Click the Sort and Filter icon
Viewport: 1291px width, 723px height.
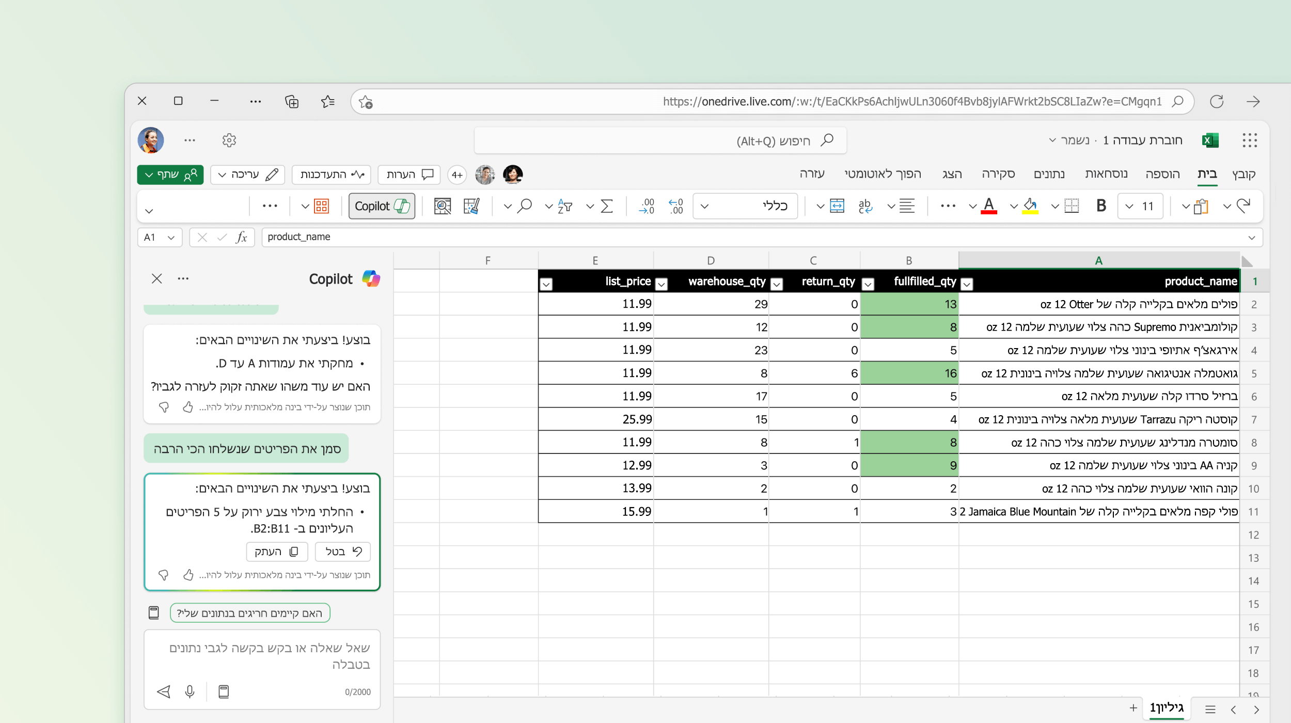pyautogui.click(x=565, y=206)
